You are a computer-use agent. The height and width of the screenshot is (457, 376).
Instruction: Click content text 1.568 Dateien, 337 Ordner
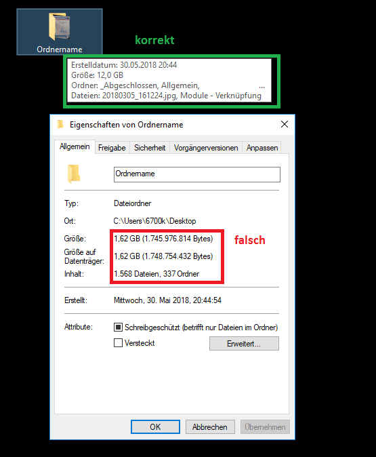click(x=156, y=274)
